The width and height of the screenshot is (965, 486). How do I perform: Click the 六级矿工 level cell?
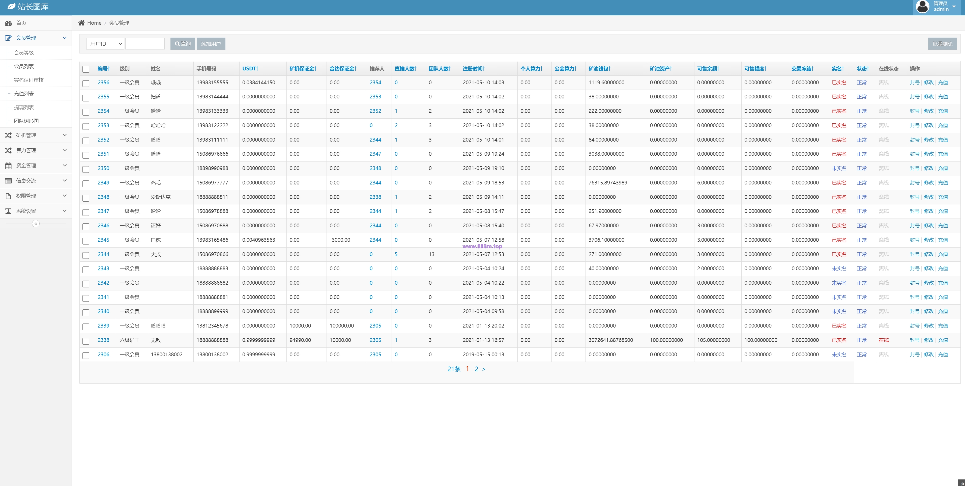tap(130, 340)
